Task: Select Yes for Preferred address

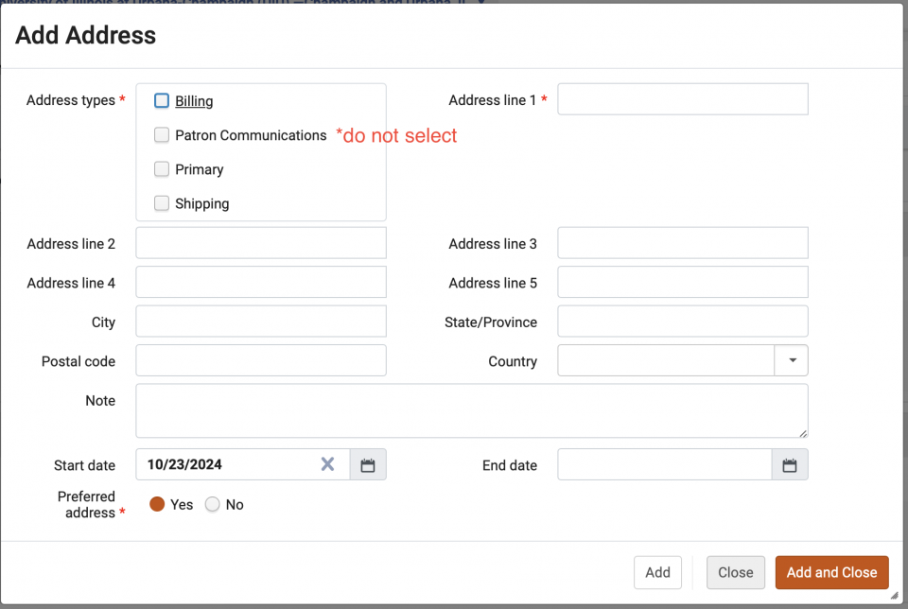Action: click(x=158, y=505)
